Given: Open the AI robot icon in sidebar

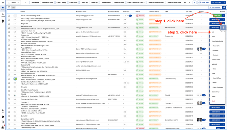Looking at the screenshot, I should click(3, 21).
